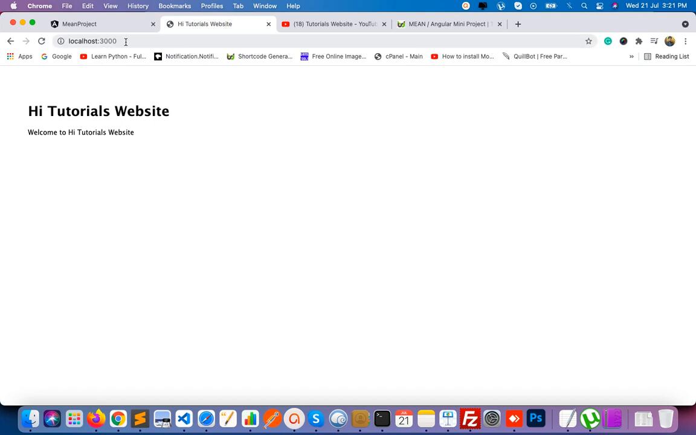Open the Bookmarks menu

175,6
